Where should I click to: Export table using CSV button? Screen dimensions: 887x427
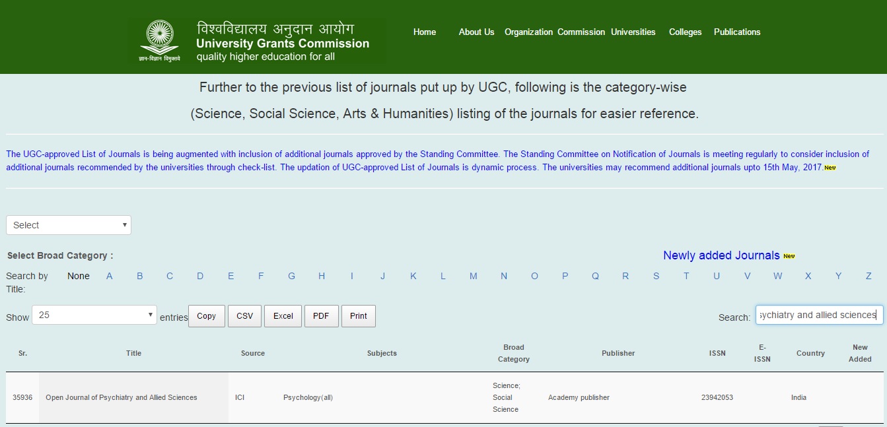click(x=244, y=316)
